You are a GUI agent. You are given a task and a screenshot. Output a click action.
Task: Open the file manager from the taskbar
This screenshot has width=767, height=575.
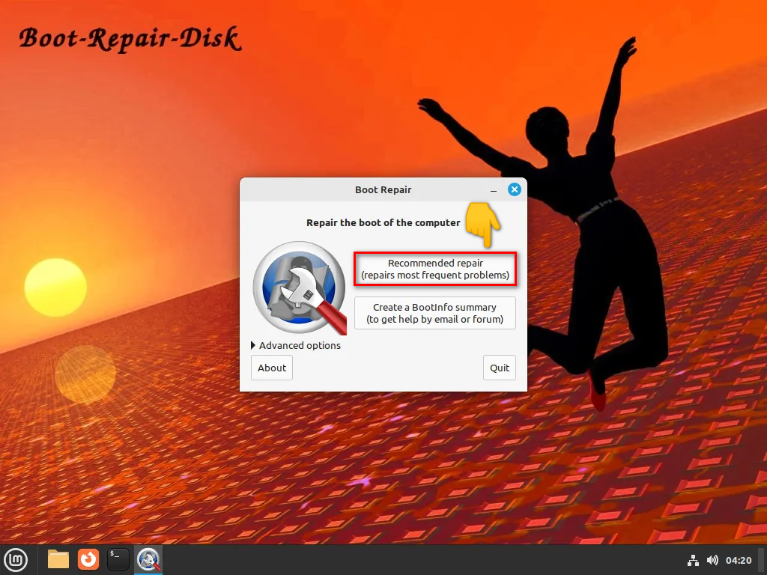click(x=58, y=559)
